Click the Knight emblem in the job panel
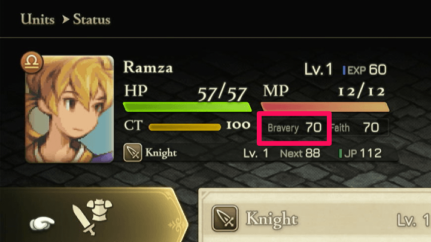Image resolution: width=431 pixels, height=242 pixels. pos(225,219)
